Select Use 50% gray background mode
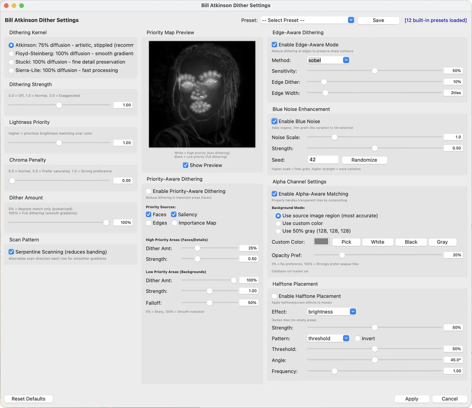 point(278,231)
